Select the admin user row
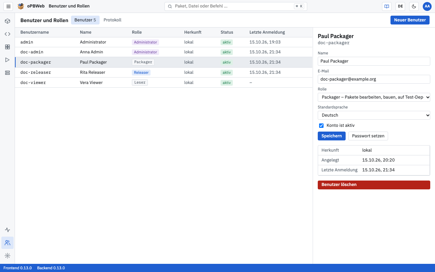435x272 pixels. click(163, 42)
